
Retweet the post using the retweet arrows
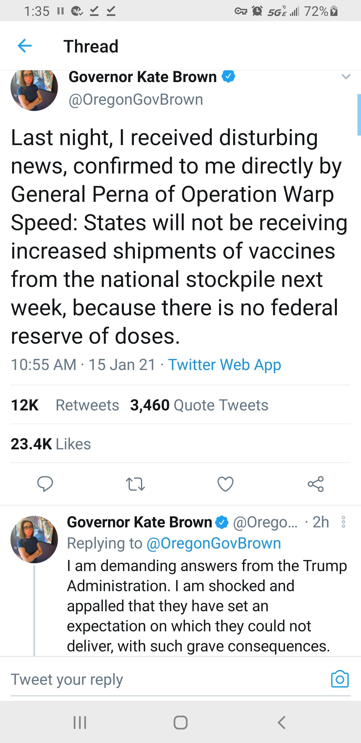point(135,484)
